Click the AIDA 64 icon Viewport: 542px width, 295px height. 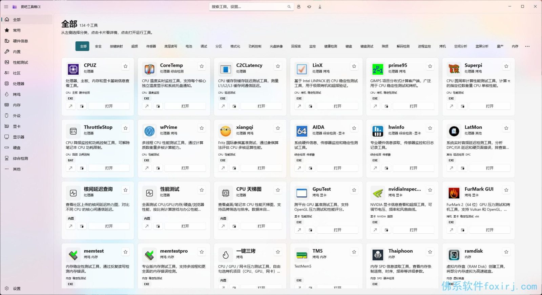(301, 131)
